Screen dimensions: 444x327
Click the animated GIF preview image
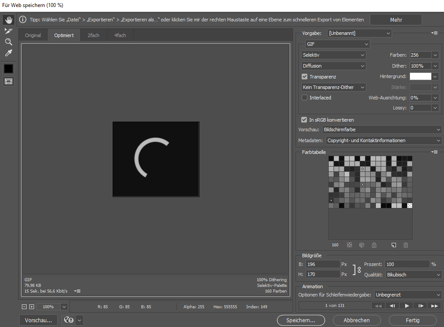(x=156, y=159)
